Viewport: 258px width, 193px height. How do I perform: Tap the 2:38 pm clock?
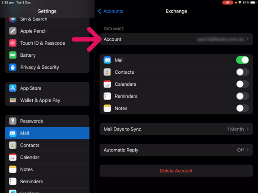pos(8,3)
